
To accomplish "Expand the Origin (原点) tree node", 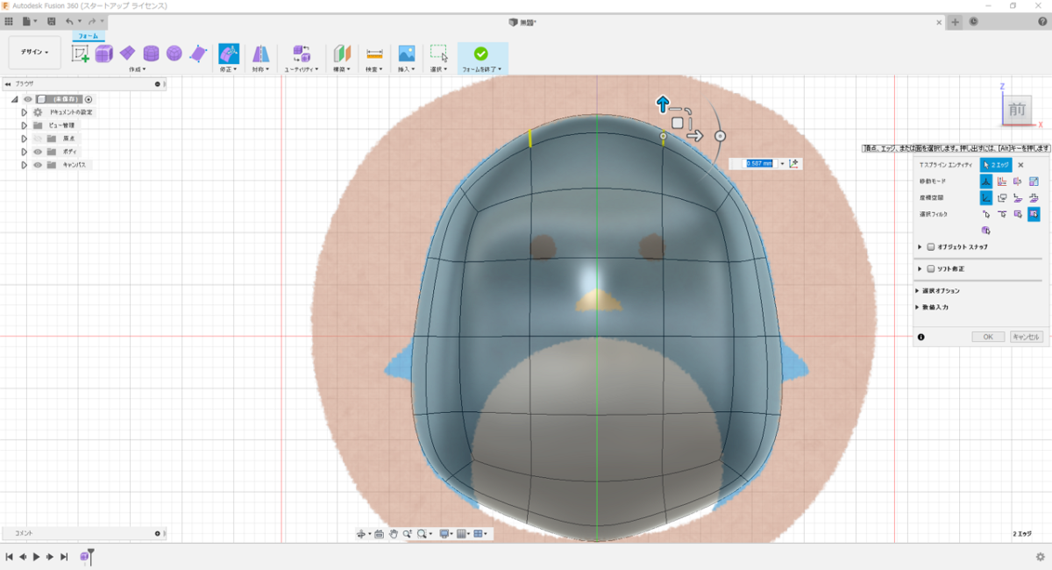I will (25, 139).
